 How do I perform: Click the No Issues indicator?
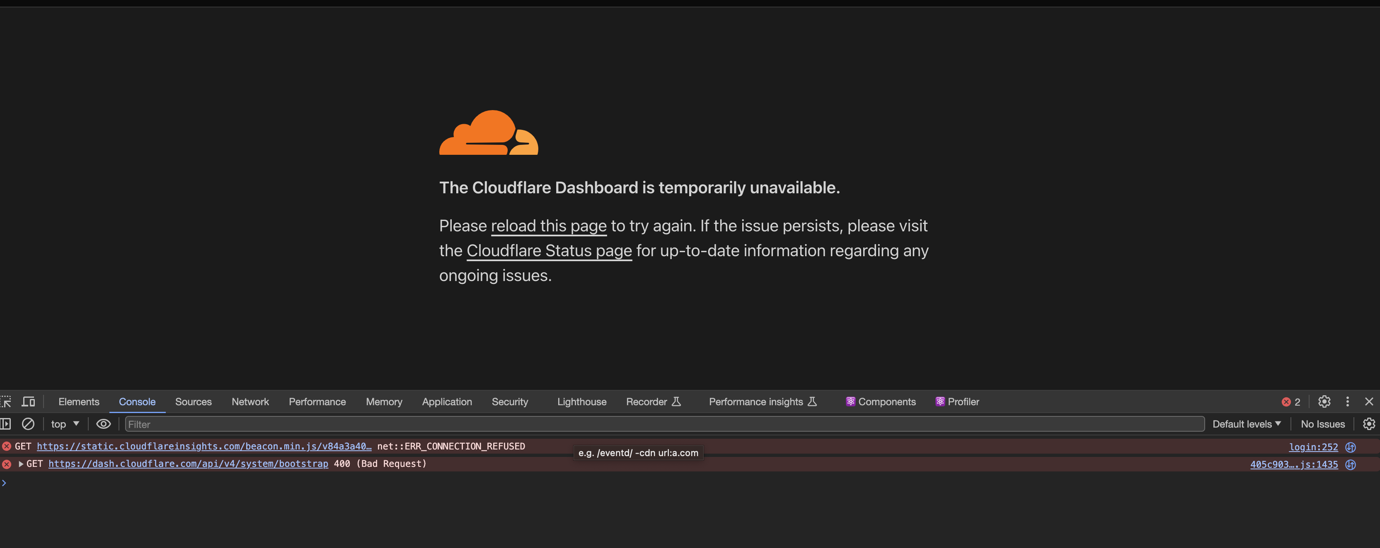tap(1323, 424)
